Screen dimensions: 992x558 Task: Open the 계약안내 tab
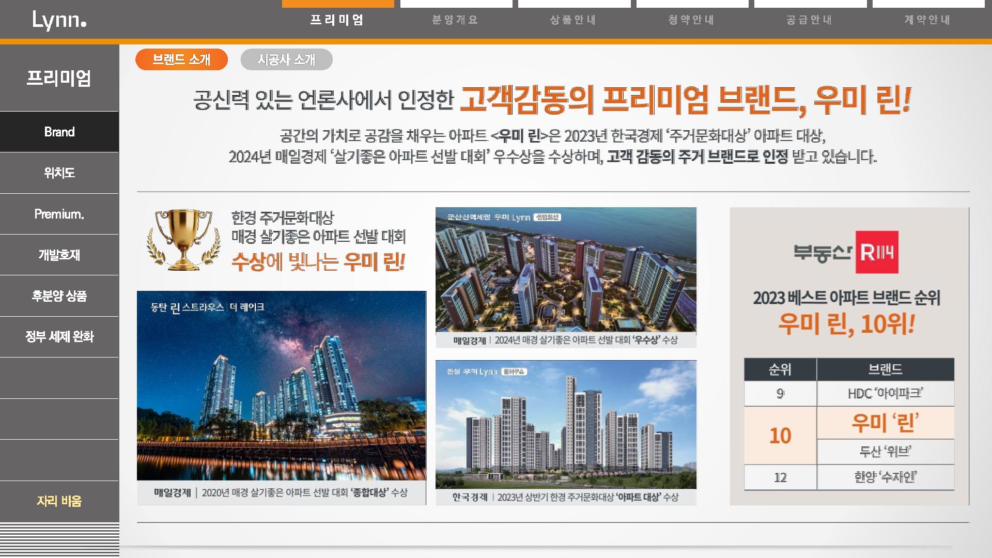[x=928, y=20]
